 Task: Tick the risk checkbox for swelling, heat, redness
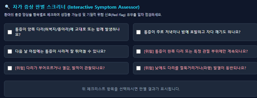(x=10, y=68)
